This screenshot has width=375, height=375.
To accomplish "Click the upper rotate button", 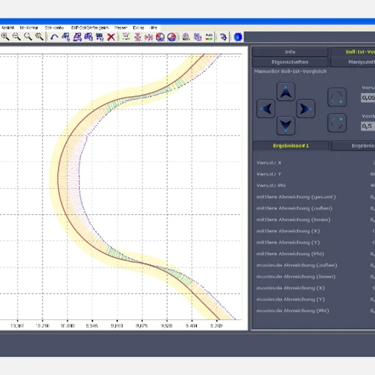I will 337,97.
